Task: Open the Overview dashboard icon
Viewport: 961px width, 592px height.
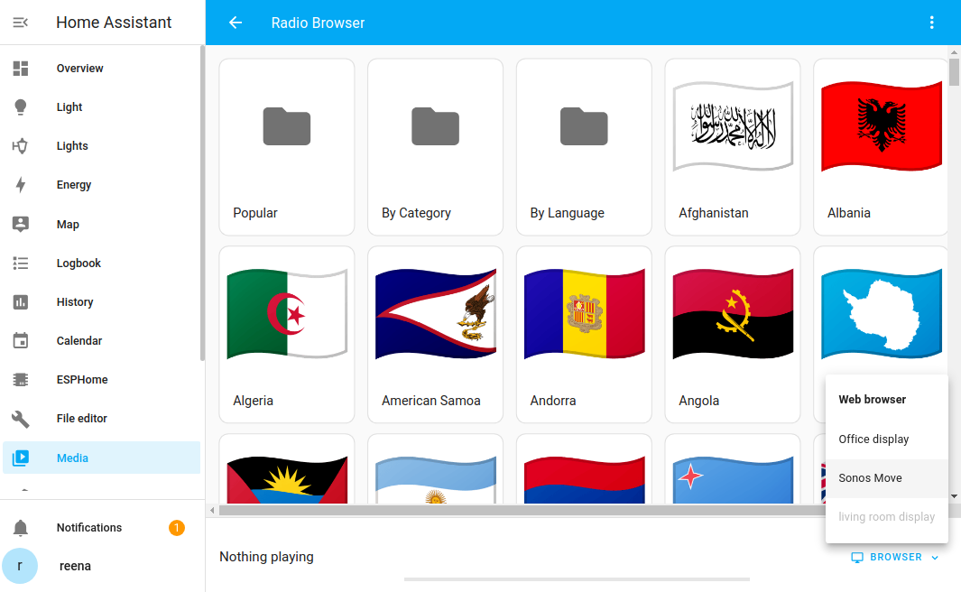Action: tap(20, 68)
